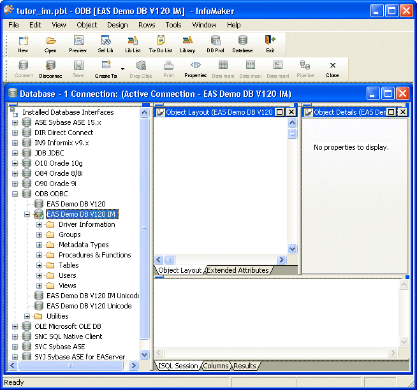Open the Lib List tool
Viewport: 417px width, 390px height.
133,44
